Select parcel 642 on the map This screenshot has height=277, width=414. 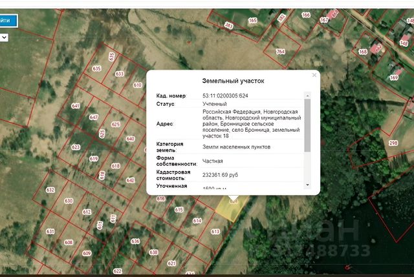click(x=130, y=180)
